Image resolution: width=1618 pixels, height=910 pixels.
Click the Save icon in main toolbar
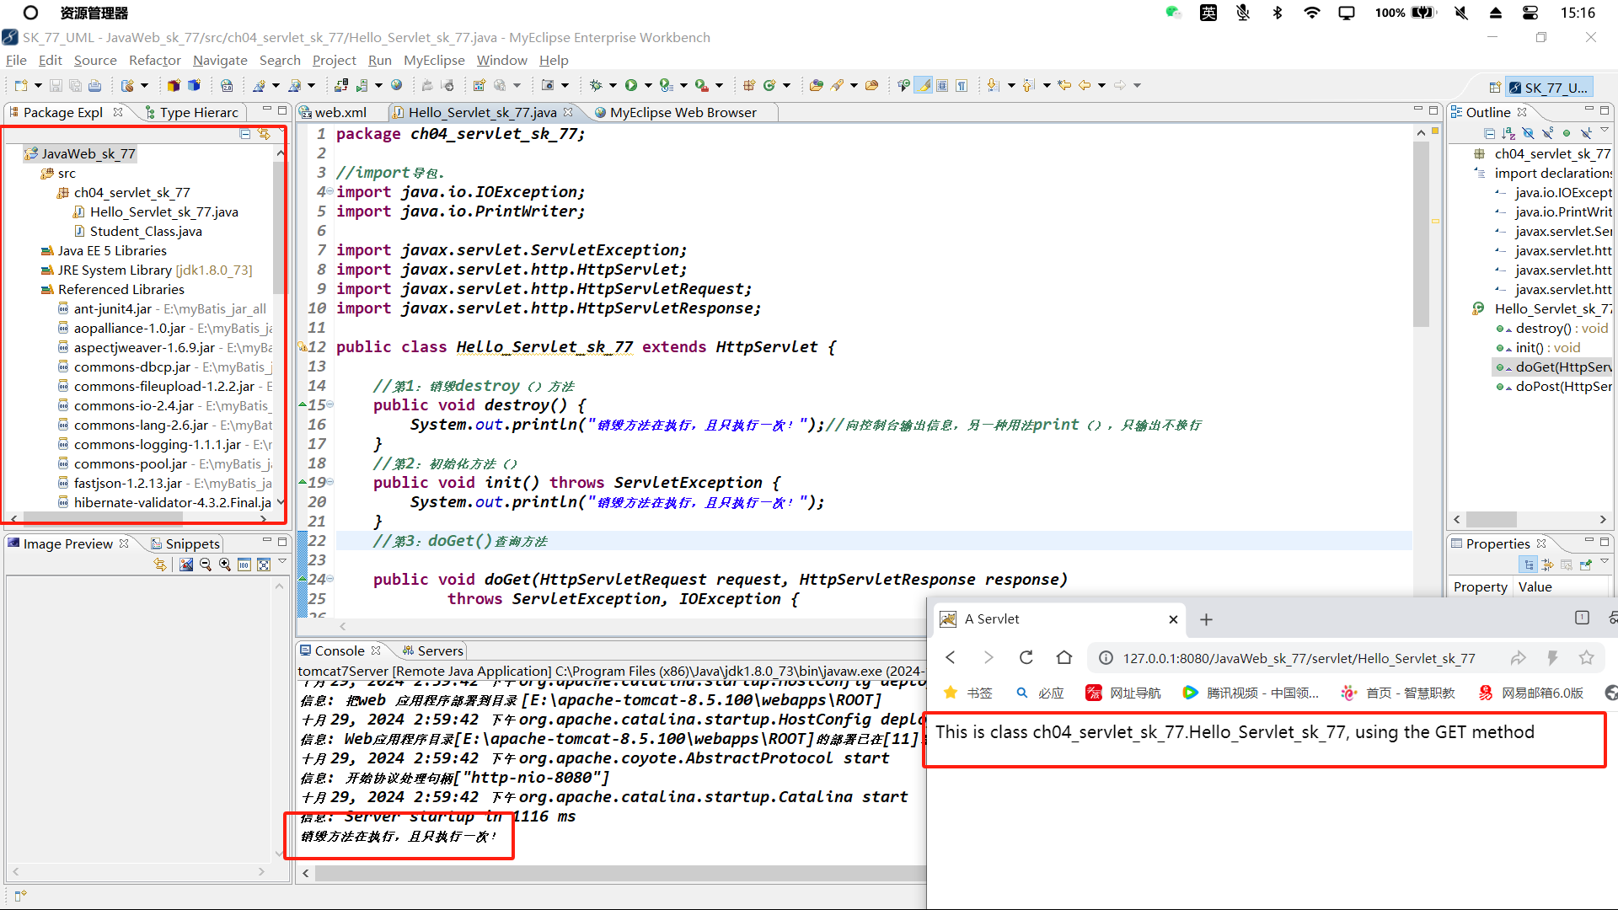coord(56,85)
